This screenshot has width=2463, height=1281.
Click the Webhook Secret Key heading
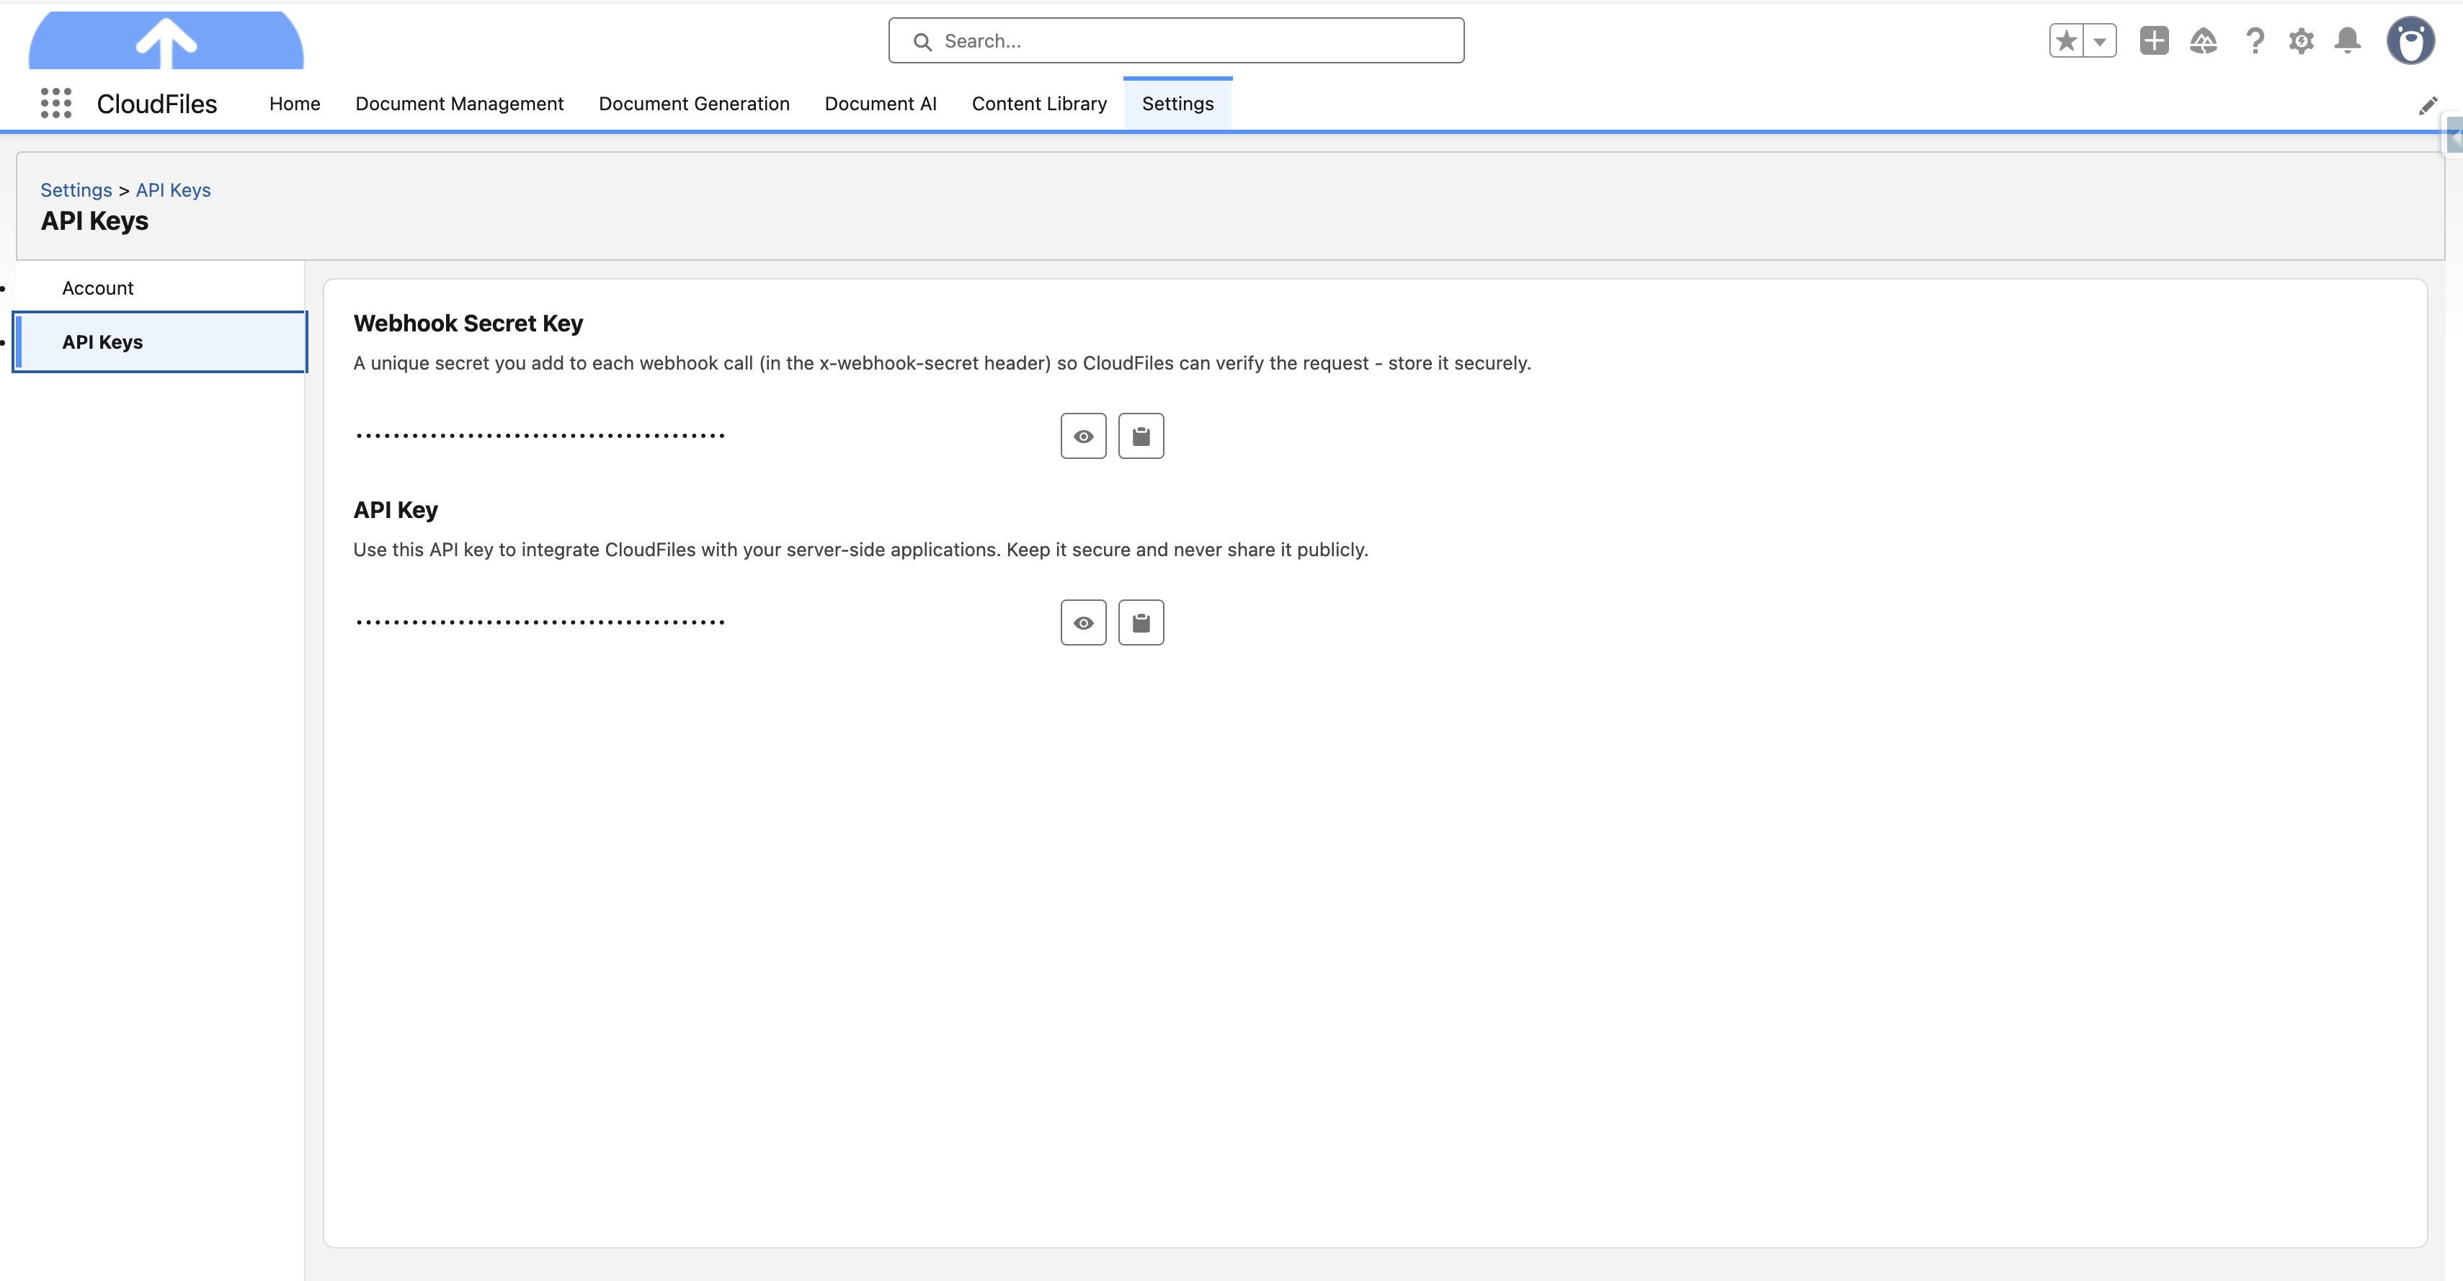(468, 323)
